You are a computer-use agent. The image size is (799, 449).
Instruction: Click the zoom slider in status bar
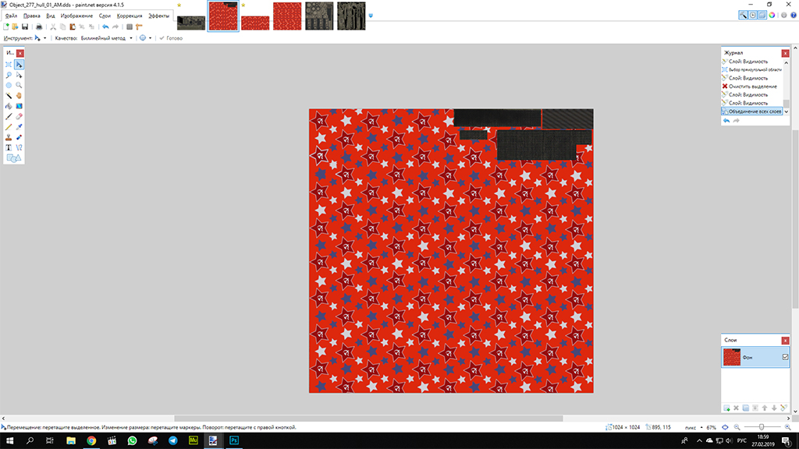pyautogui.click(x=761, y=427)
